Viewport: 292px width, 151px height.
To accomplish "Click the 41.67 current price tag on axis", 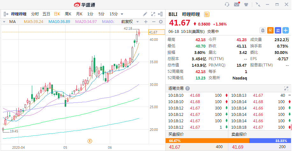I will point(157,32).
